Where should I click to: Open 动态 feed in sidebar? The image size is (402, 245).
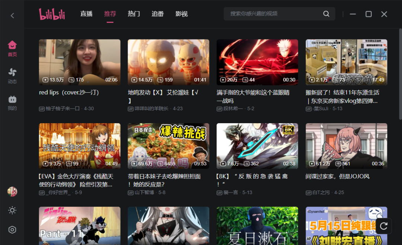[x=12, y=76]
